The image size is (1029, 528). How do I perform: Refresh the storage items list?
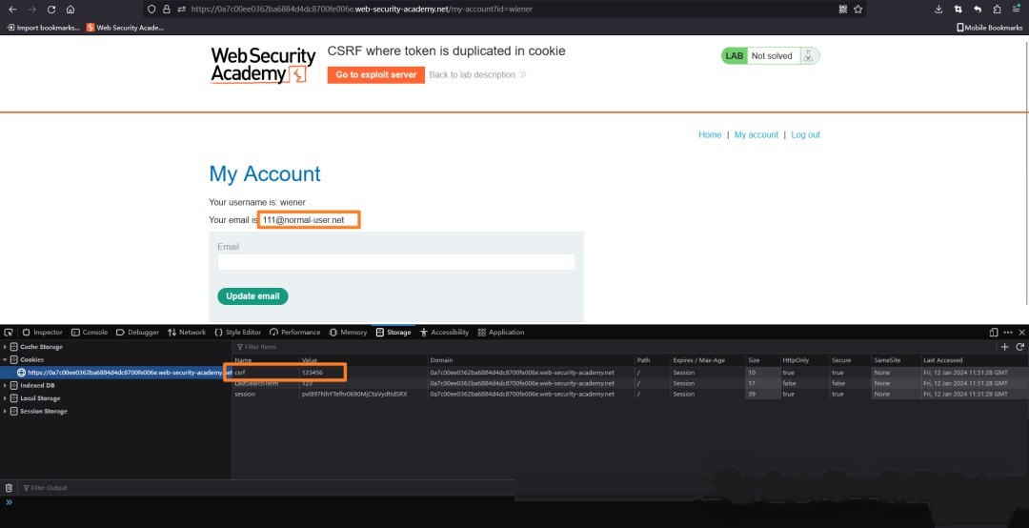point(1019,347)
